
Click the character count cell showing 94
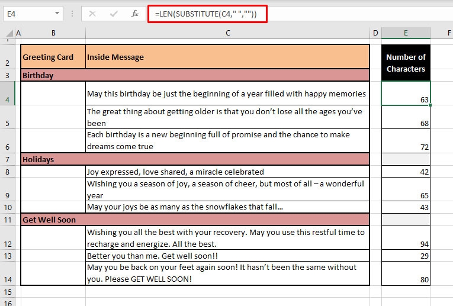point(406,238)
